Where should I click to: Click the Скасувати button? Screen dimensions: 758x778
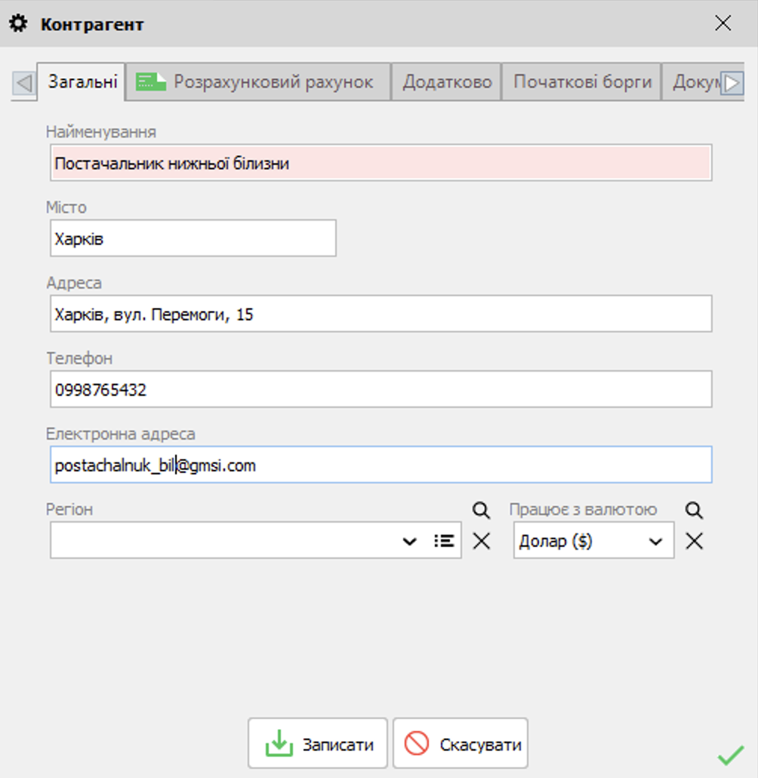click(x=461, y=743)
